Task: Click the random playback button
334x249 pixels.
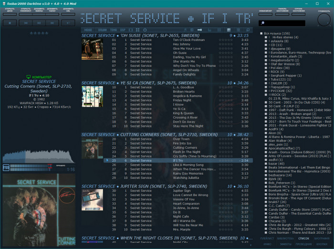Action: click(x=68, y=23)
